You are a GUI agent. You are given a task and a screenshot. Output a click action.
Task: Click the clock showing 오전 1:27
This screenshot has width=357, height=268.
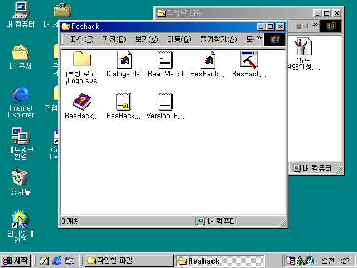(x=335, y=261)
